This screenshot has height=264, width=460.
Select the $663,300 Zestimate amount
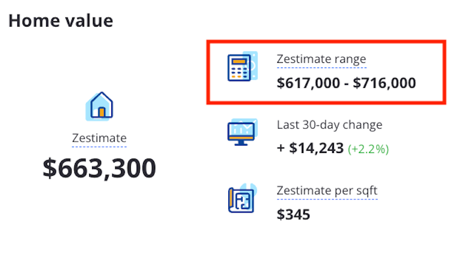click(99, 168)
